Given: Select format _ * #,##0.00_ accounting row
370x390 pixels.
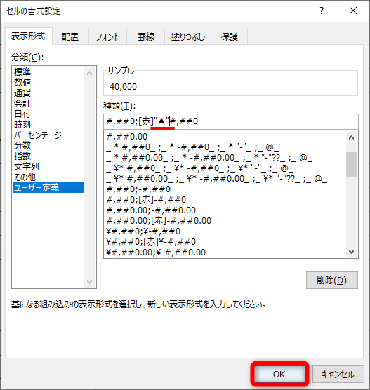Looking at the screenshot, I should coord(225,158).
